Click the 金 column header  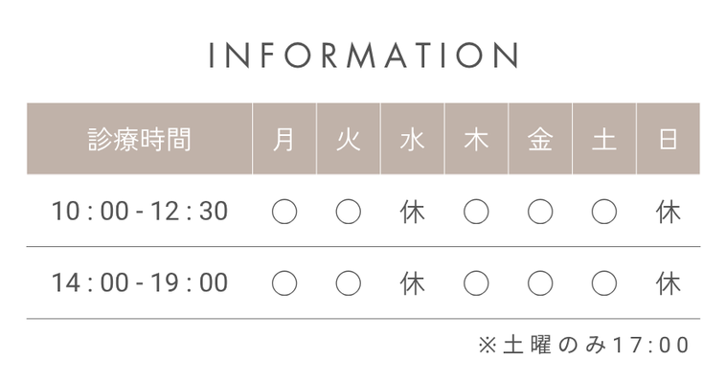pos(540,139)
